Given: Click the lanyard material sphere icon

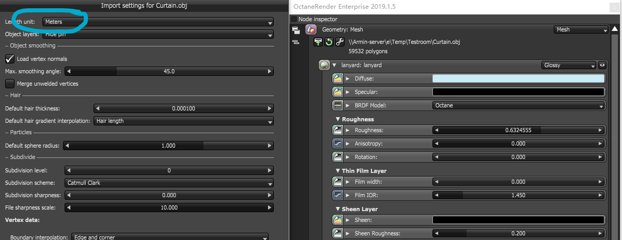Looking at the screenshot, I should [x=324, y=66].
